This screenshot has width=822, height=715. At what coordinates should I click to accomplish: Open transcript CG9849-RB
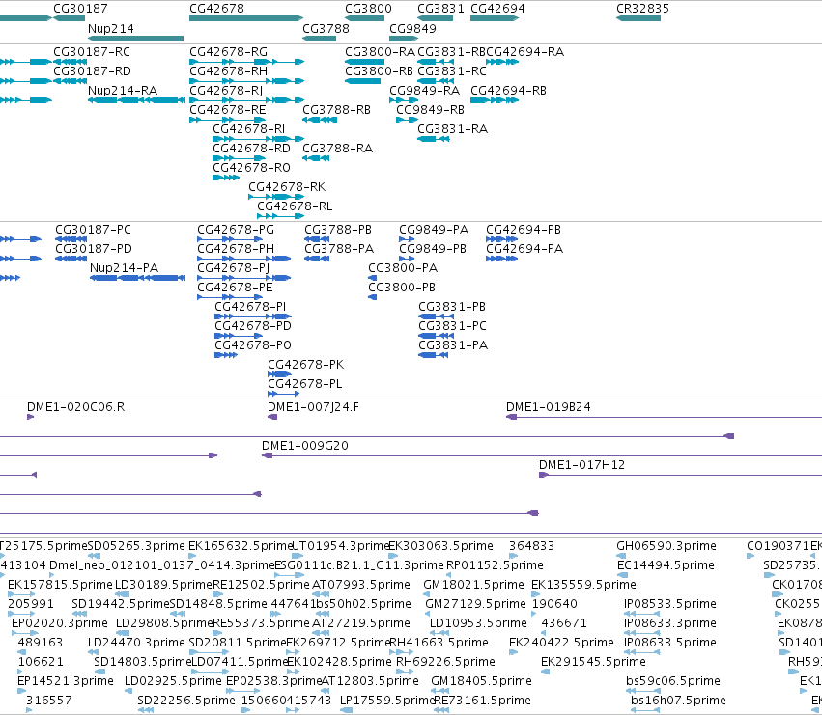[431, 110]
